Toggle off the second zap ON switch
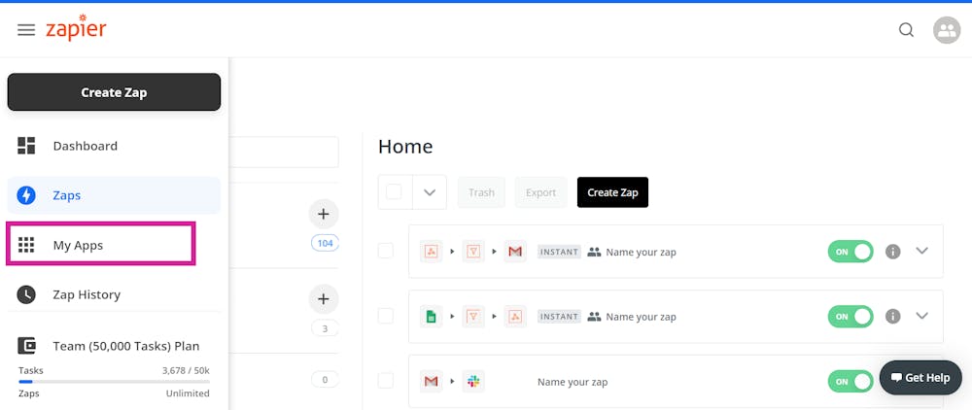The width and height of the screenshot is (972, 410). click(850, 317)
